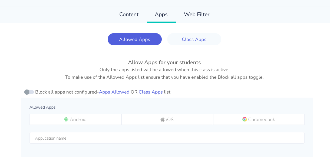Pick the Chromebook platform tab label

tap(262, 119)
